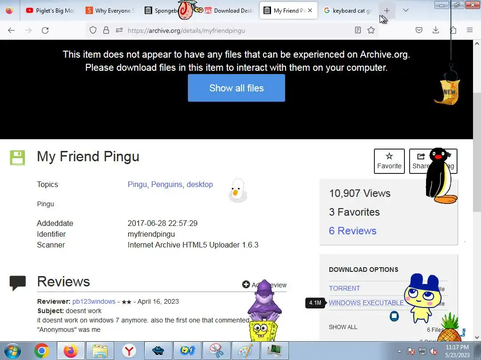The width and height of the screenshot is (481, 360).
Task: Expand the list all tabs chevron
Action: coord(406,10)
